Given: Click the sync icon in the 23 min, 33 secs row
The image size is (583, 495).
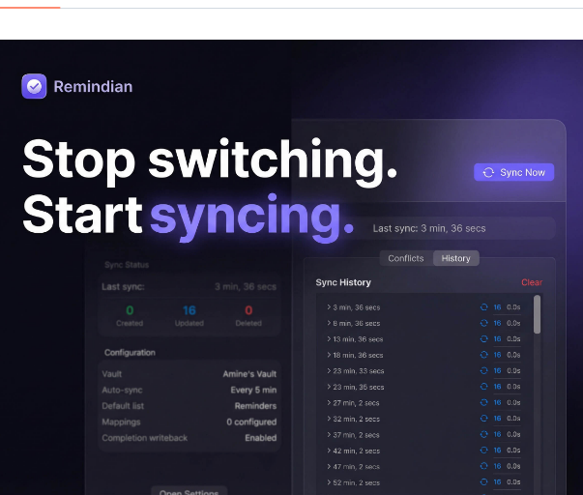Looking at the screenshot, I should (x=483, y=371).
